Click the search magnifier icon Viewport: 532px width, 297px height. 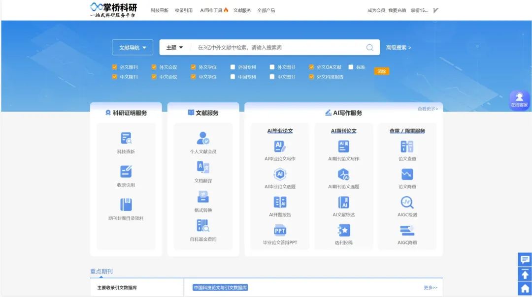coord(369,48)
